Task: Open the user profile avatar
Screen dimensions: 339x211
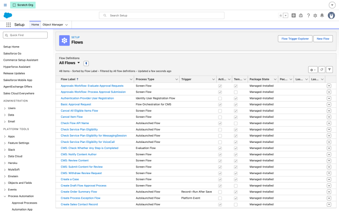Action: pos(331,15)
